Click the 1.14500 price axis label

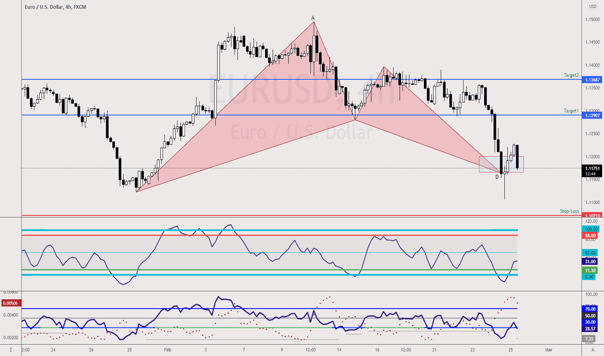(x=592, y=42)
